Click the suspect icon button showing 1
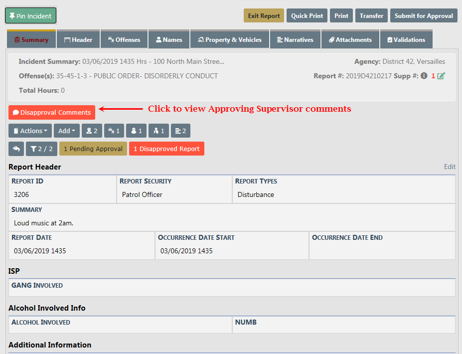Image resolution: width=462 pixels, height=354 pixels. click(136, 131)
